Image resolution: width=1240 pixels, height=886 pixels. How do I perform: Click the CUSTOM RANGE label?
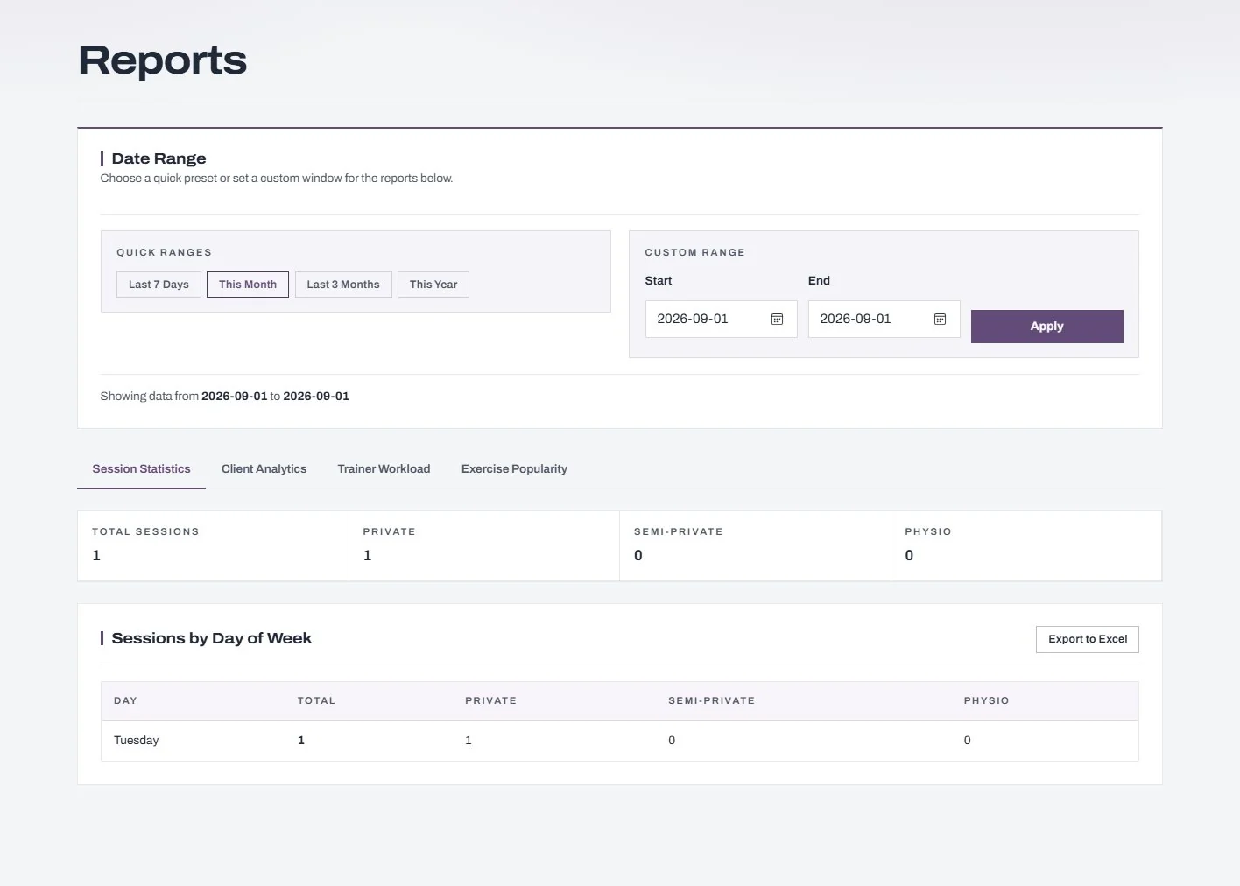click(694, 253)
